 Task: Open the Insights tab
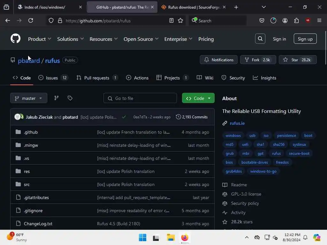(264, 78)
